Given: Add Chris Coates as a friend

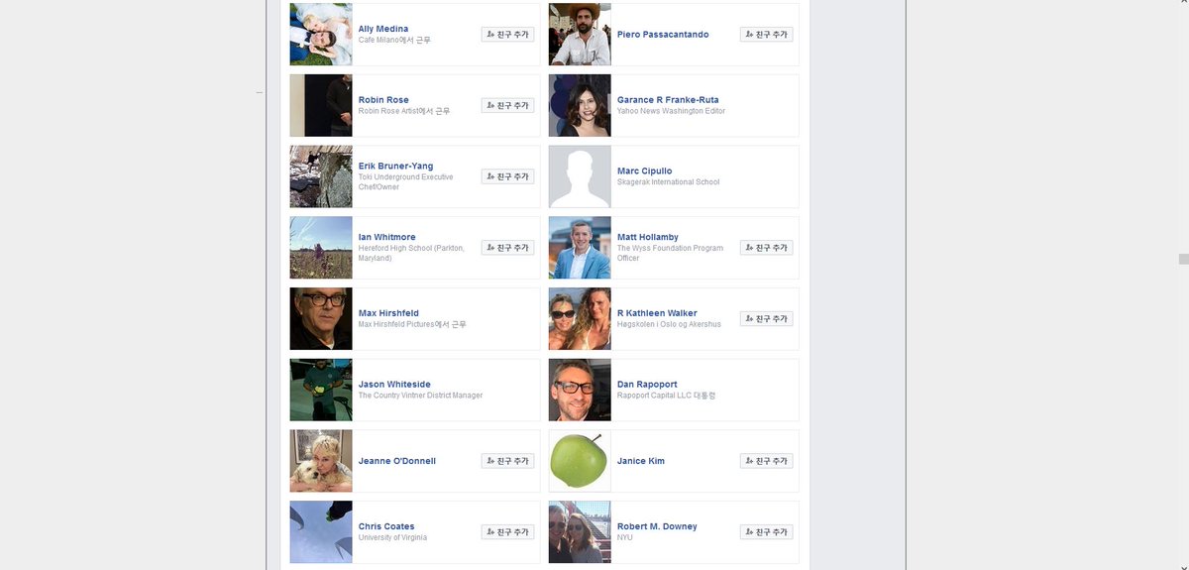Looking at the screenshot, I should click(x=507, y=532).
